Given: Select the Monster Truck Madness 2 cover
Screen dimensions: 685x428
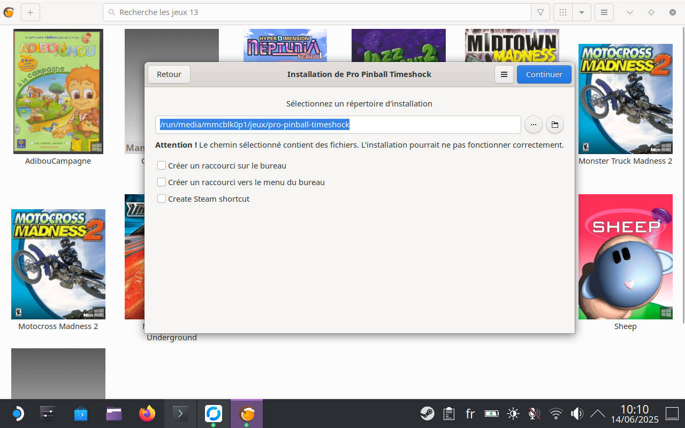Looking at the screenshot, I should [626, 99].
